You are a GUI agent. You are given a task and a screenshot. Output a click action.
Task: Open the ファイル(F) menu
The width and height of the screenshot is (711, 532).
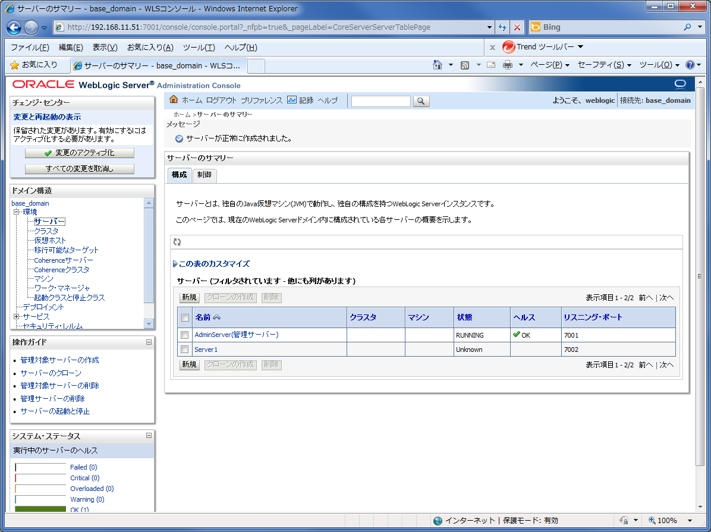[x=30, y=47]
